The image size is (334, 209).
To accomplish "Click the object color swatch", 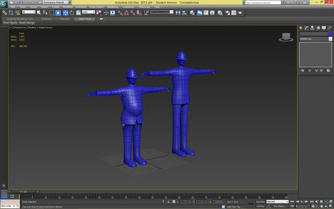I will click(330, 33).
